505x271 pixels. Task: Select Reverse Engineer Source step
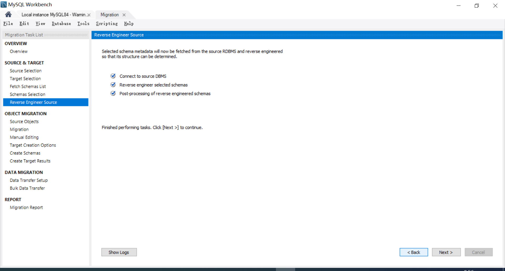tap(46, 102)
